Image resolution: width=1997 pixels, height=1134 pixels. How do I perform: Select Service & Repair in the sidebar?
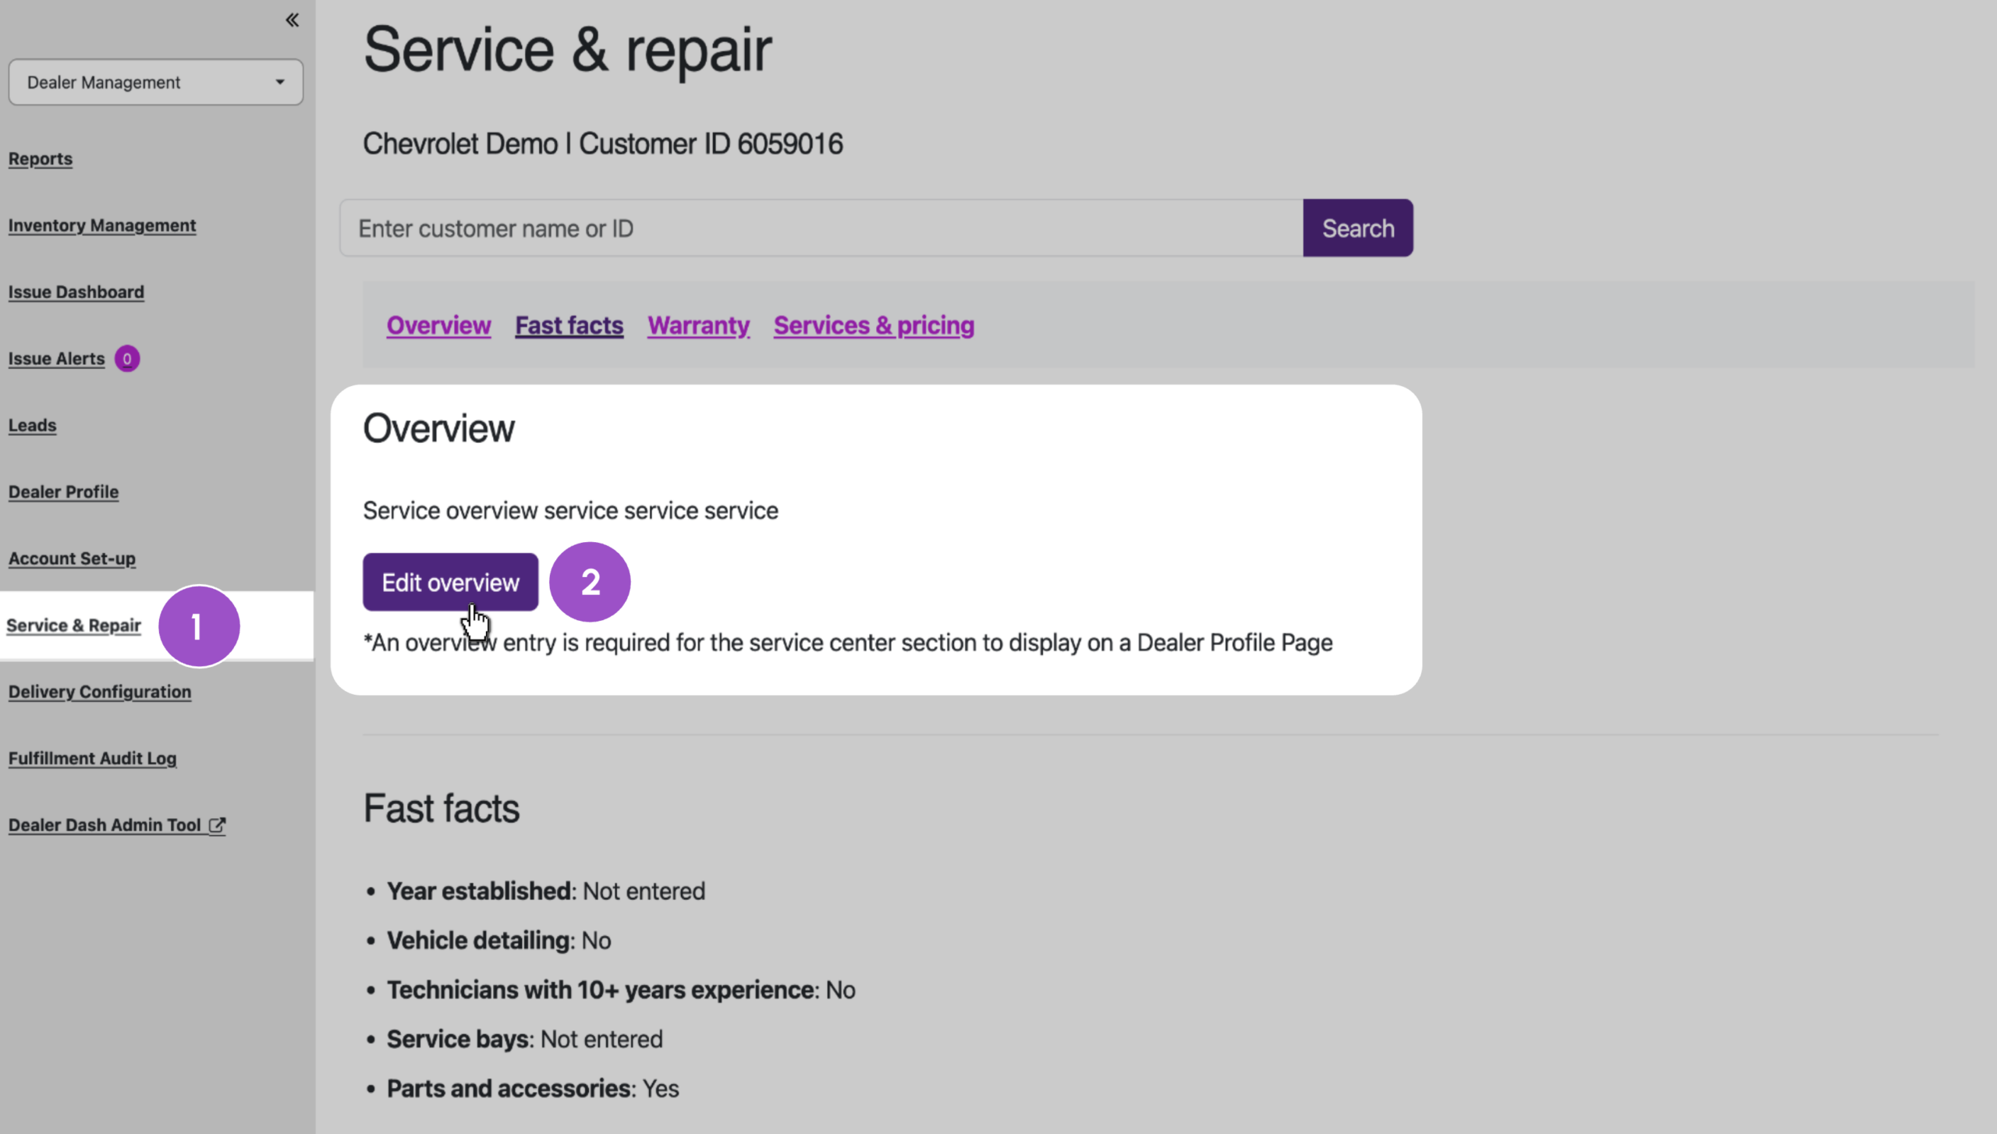[74, 625]
